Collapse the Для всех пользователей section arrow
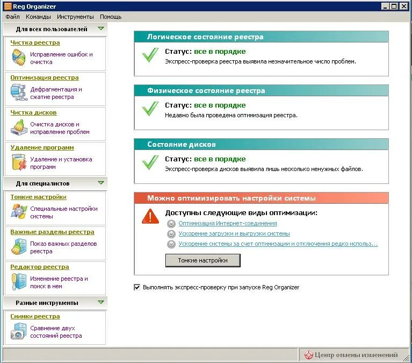Screen dimensions: 412x363 coord(101,29)
